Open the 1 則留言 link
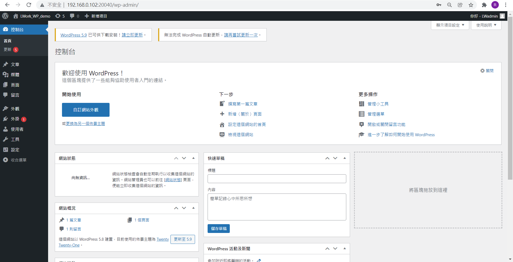513x262 pixels. coord(74,229)
